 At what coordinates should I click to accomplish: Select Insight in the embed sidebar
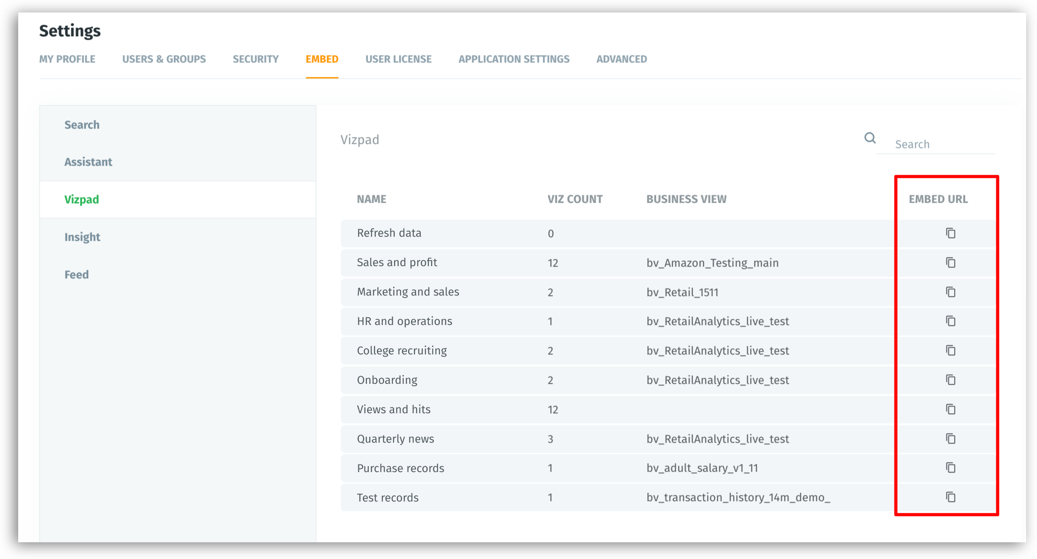pyautogui.click(x=82, y=237)
